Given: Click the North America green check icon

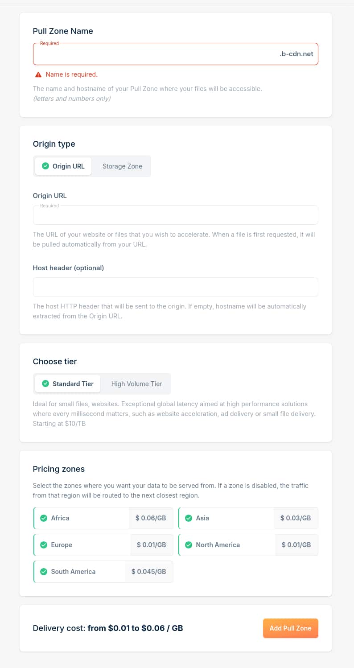Looking at the screenshot, I should coord(189,545).
